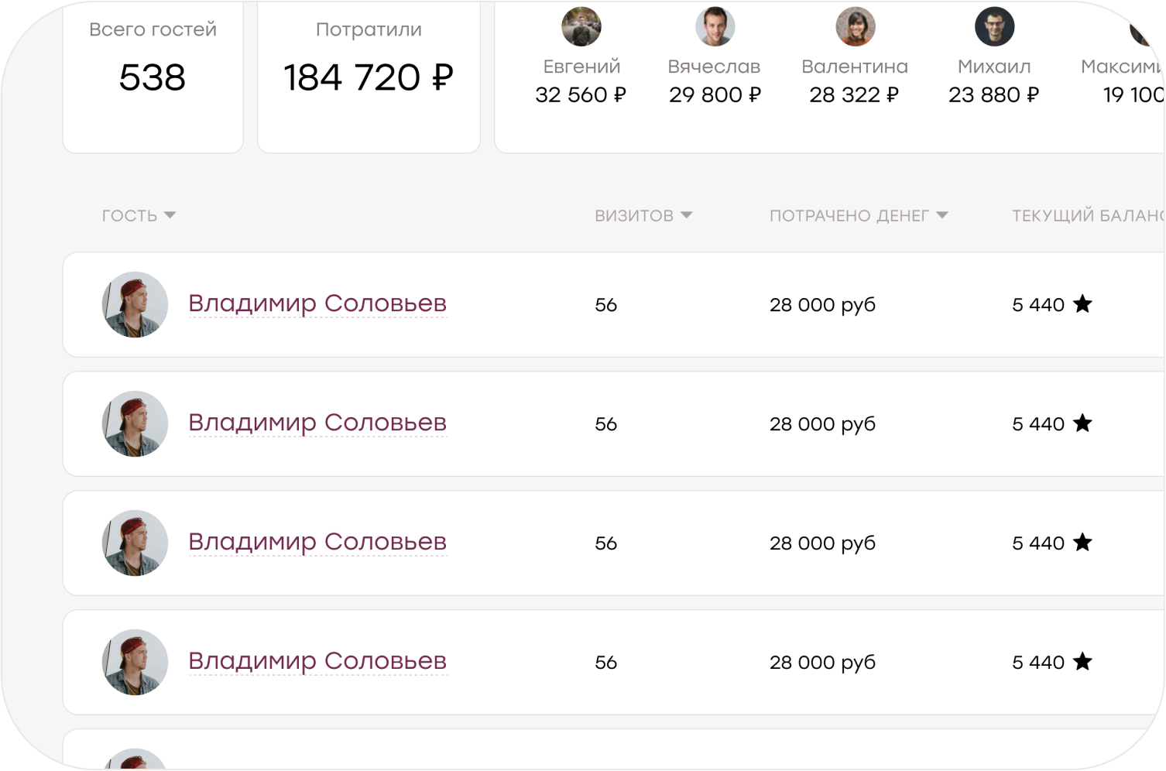Click Владимир Соловьев name in fourth row
This screenshot has height=771, width=1166.
coord(317,661)
